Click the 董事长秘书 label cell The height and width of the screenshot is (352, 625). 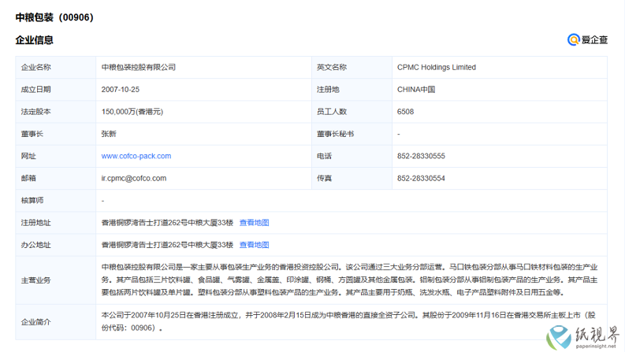click(352, 134)
